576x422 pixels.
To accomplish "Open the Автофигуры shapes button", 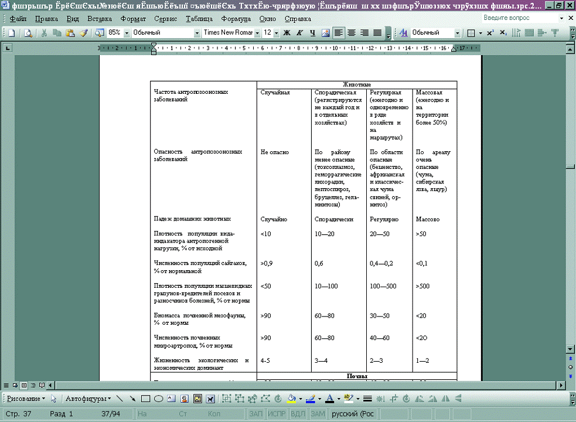I will pos(88,399).
